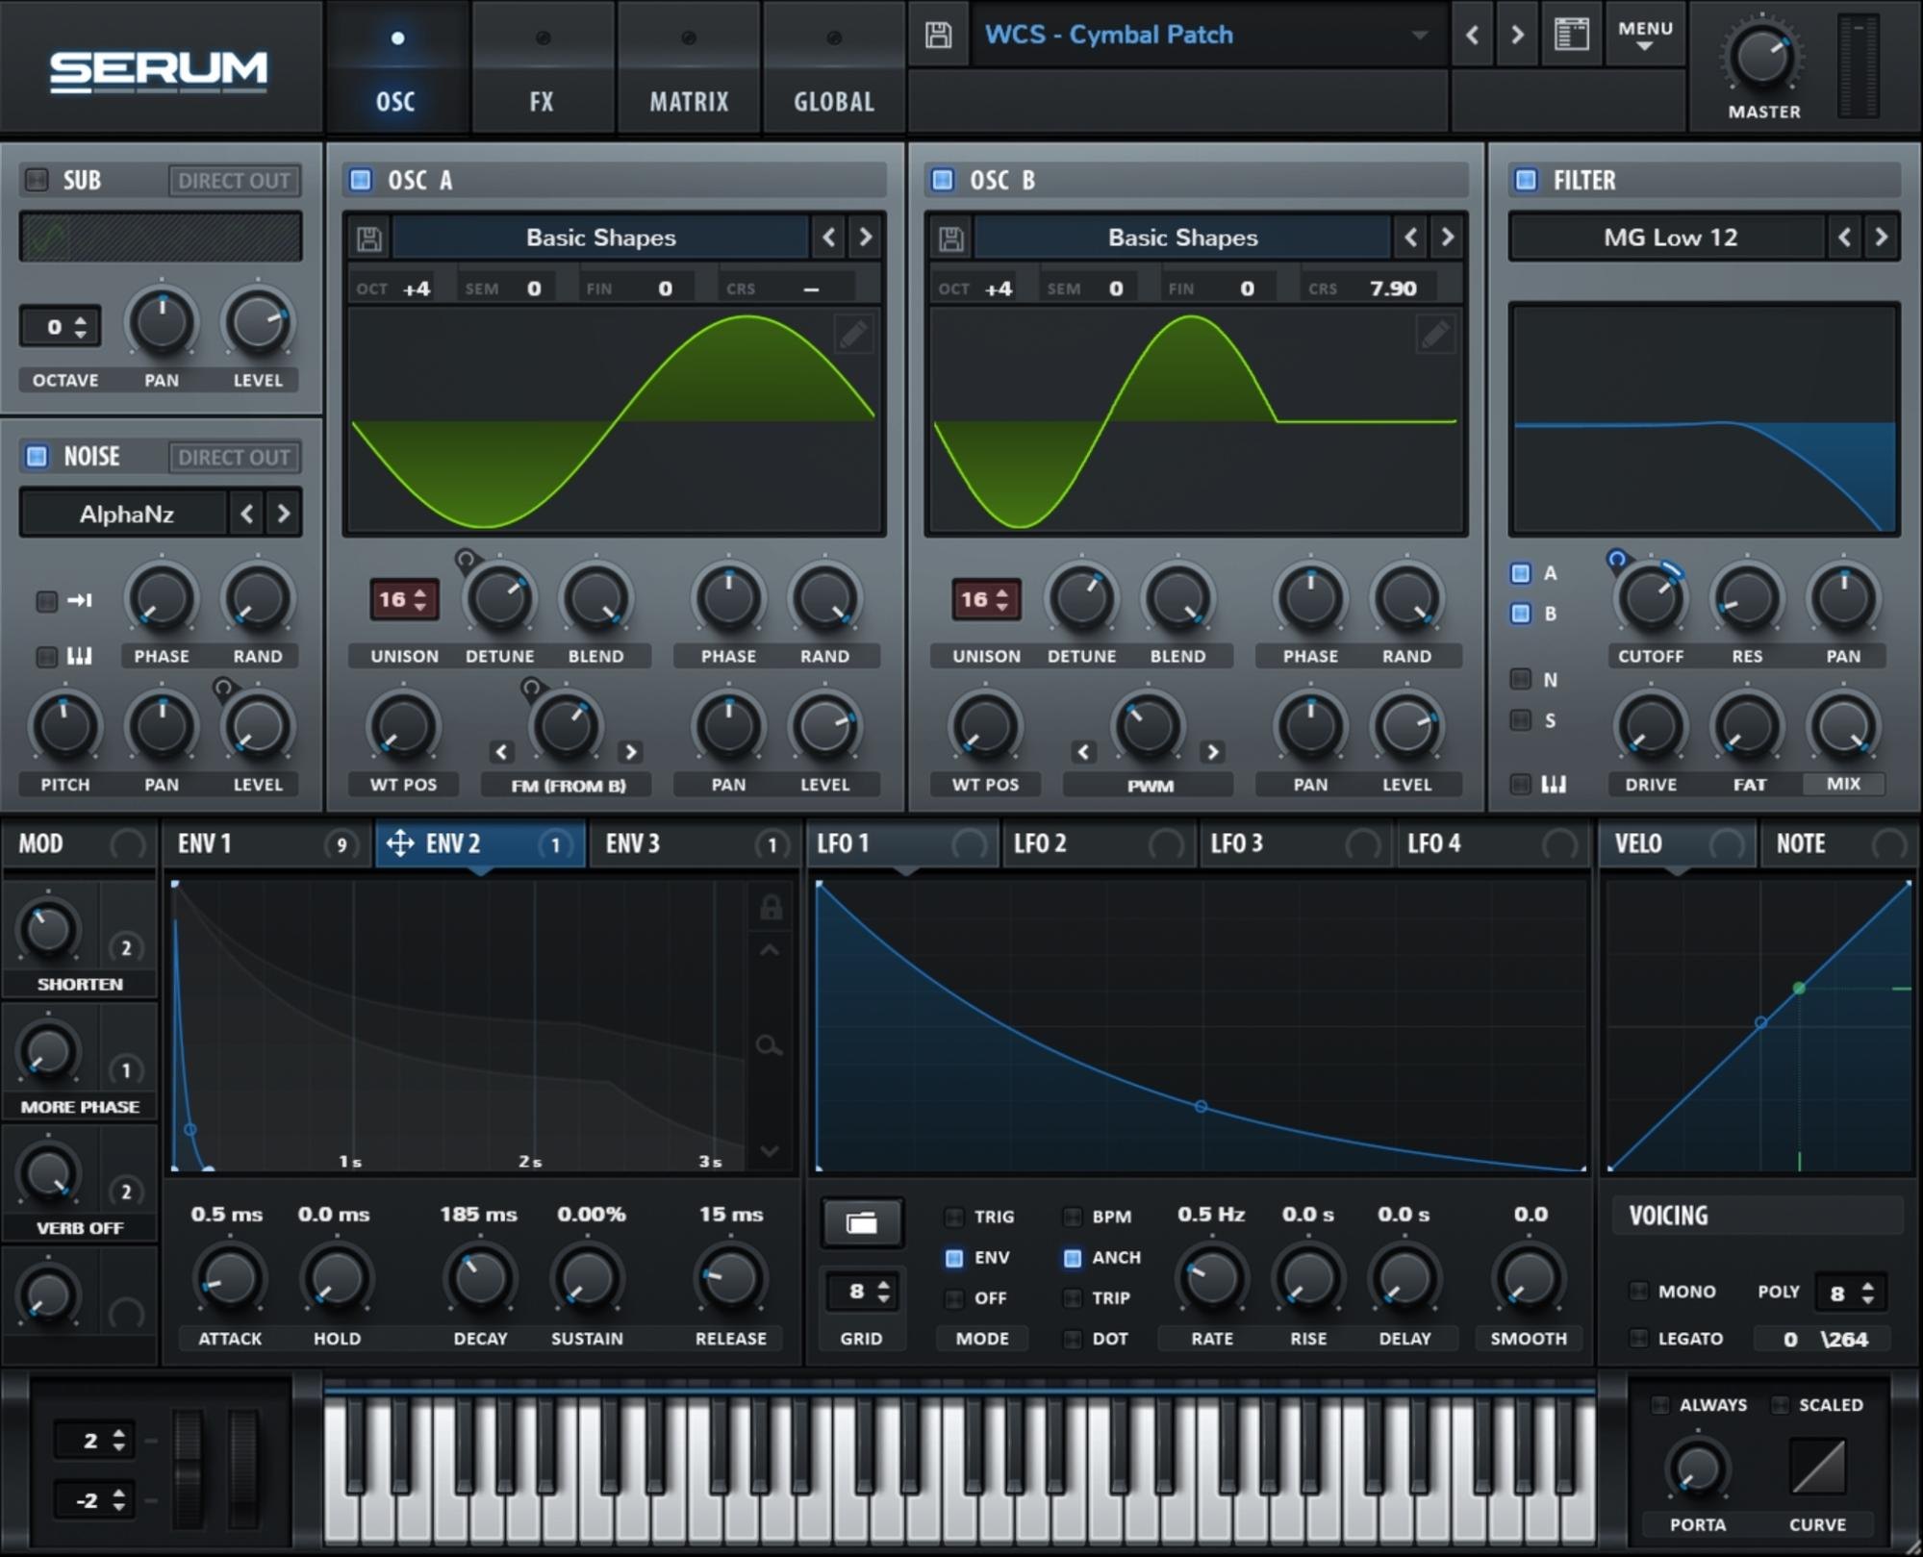The height and width of the screenshot is (1557, 1923).
Task: Open OSC B Basic Shapes wavetable list
Action: 1182,238
